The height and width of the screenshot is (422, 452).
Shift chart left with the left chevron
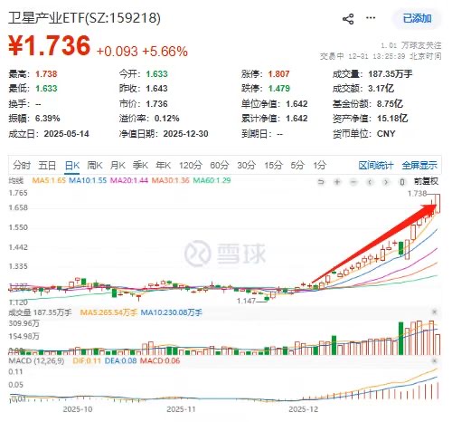tap(370, 182)
